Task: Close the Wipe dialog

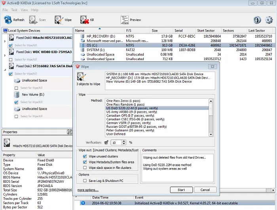Action: pos(213,67)
